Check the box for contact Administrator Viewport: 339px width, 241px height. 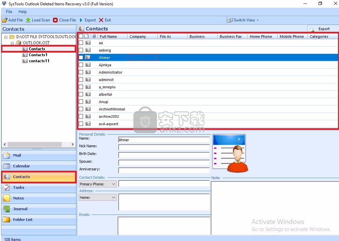(81, 72)
